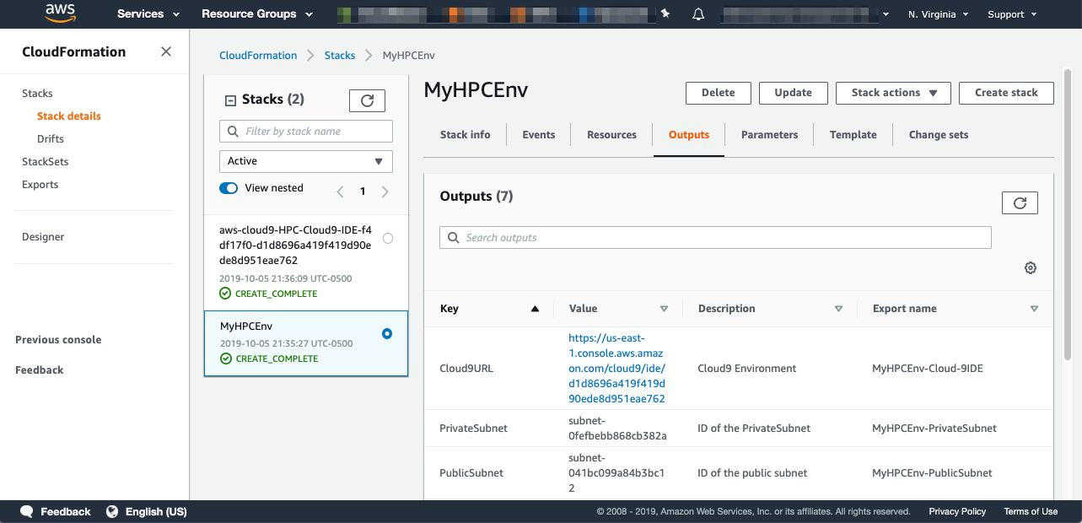Go to next stacks page arrow
Screen dimensions: 1082x523
(x=385, y=191)
